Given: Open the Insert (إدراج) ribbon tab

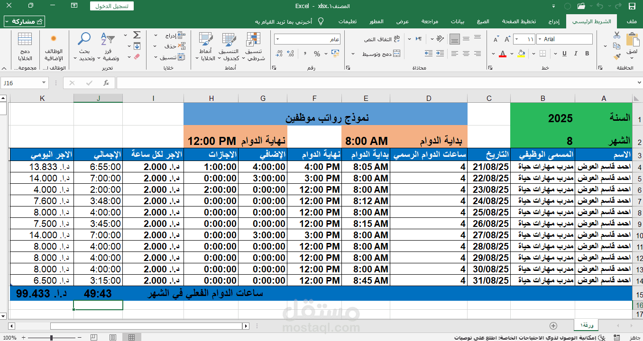Looking at the screenshot, I should [x=554, y=22].
